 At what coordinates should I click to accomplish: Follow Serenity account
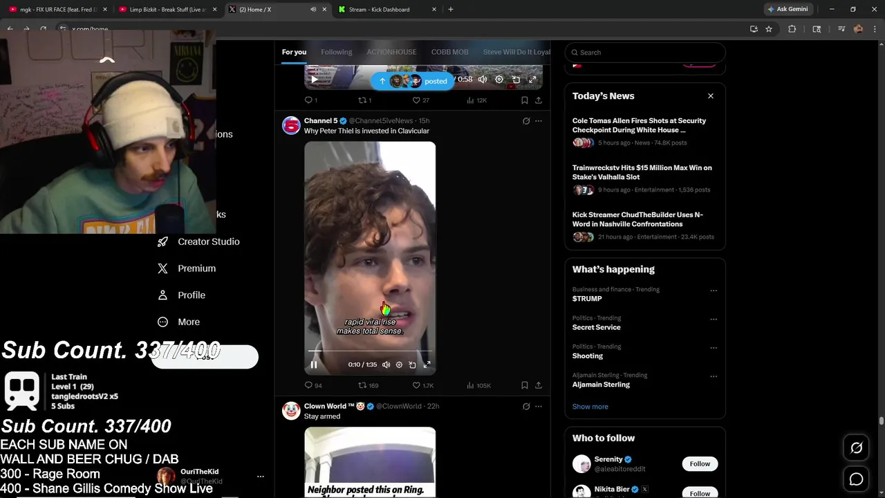700,464
